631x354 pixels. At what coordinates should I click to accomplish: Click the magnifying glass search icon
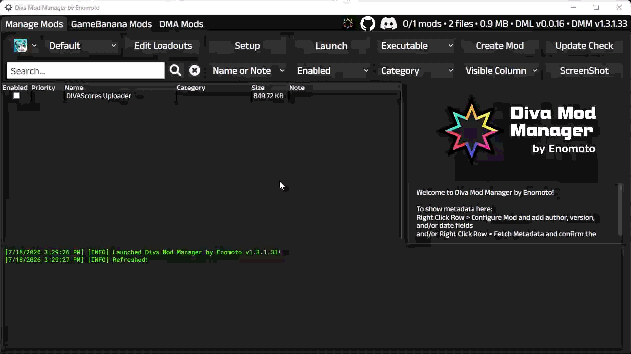pos(175,70)
